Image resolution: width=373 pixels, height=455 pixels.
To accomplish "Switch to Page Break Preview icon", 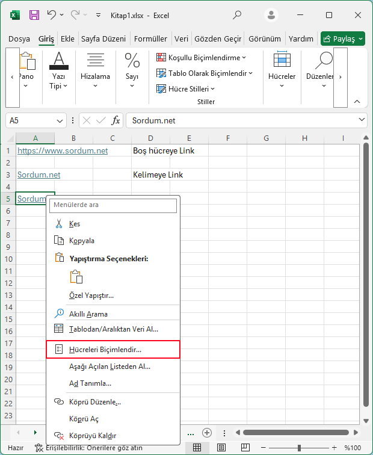I will pos(245,447).
